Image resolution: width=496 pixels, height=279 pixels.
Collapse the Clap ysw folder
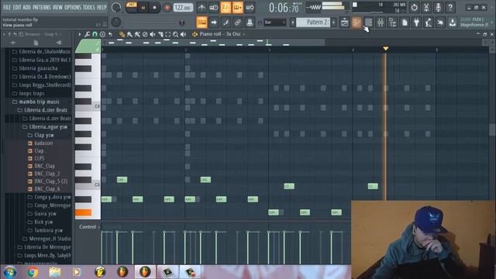click(41, 135)
